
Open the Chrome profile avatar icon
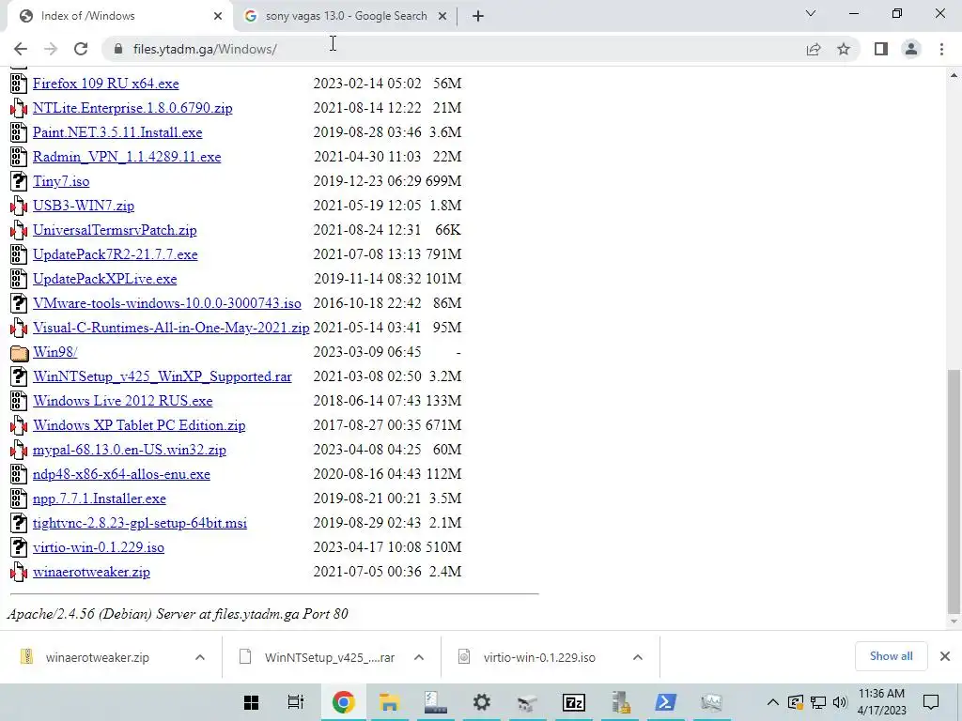coord(911,49)
